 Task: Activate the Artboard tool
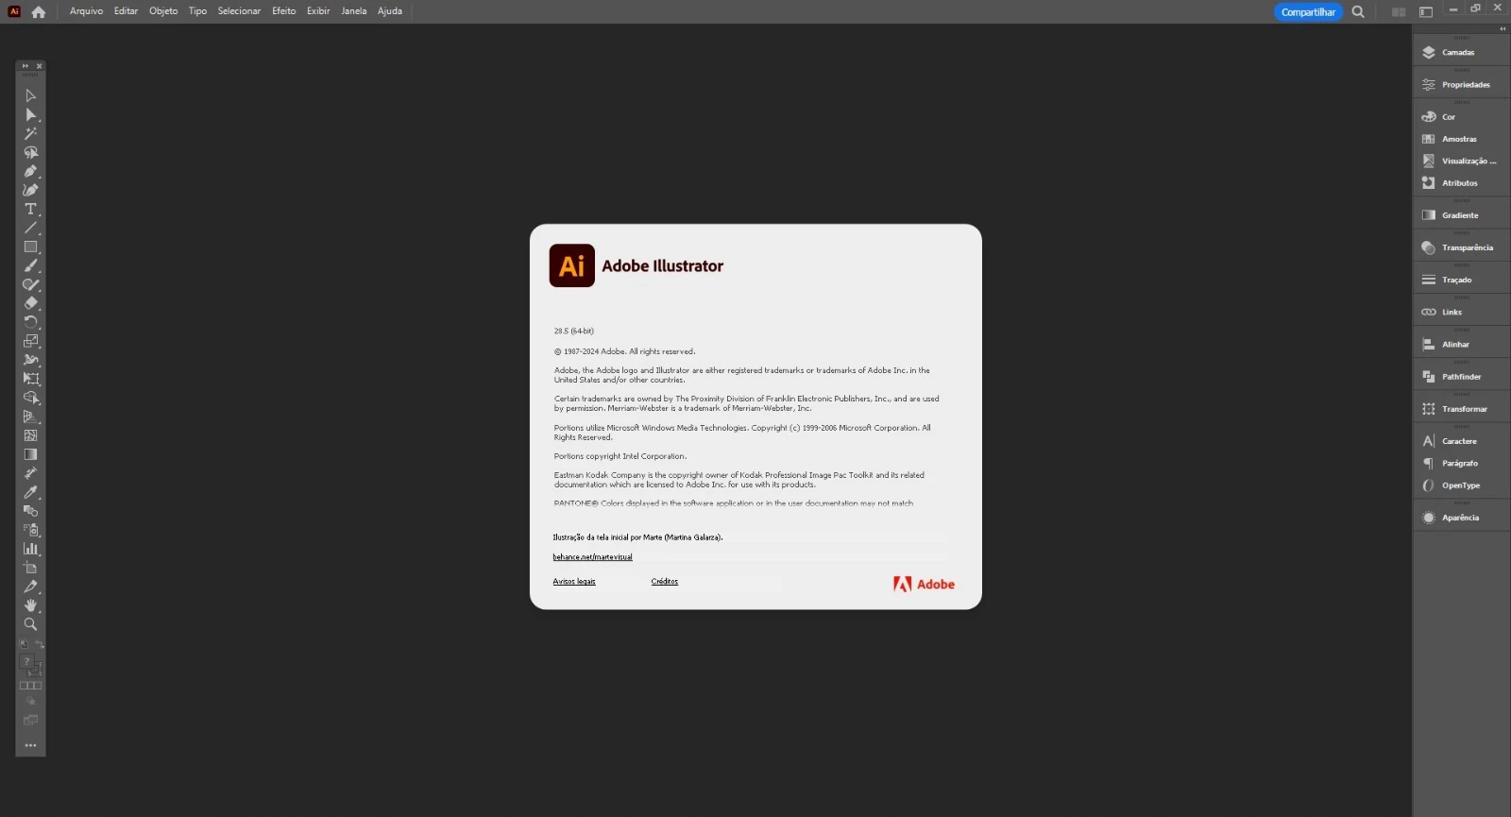(30, 568)
